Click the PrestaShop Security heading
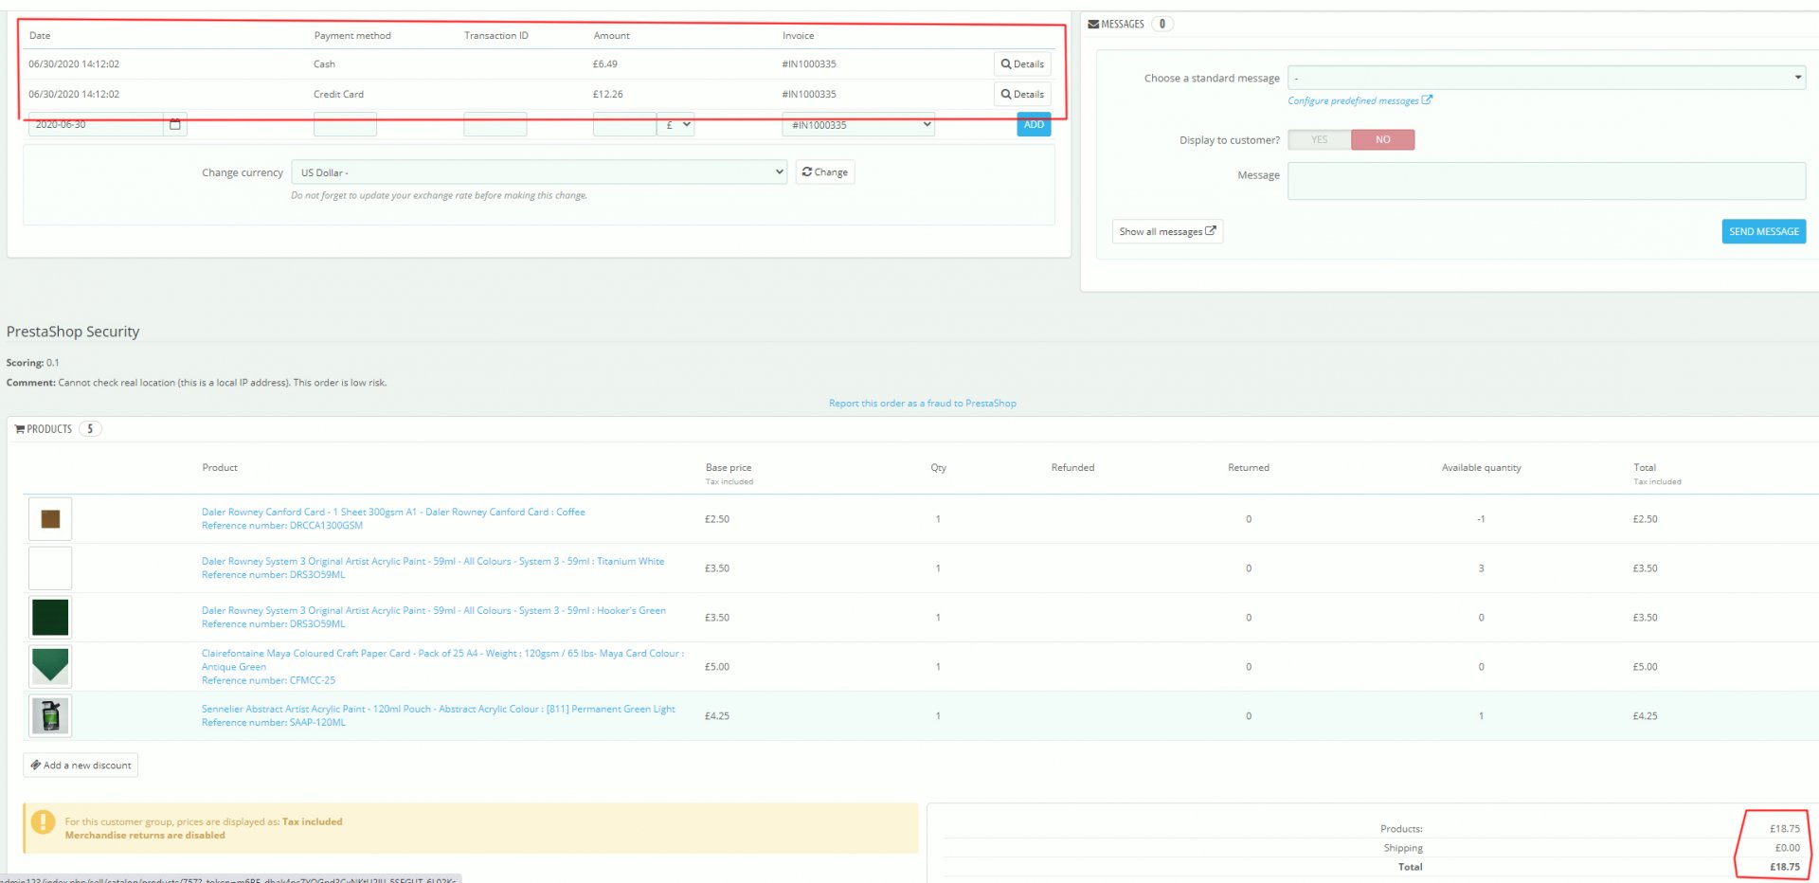Image resolution: width=1819 pixels, height=883 pixels. tap(73, 332)
